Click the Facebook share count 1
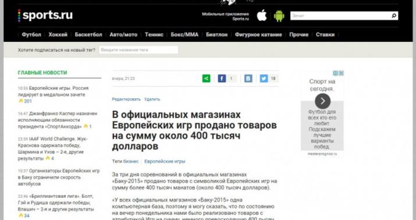416x220 pixels. click(231, 79)
